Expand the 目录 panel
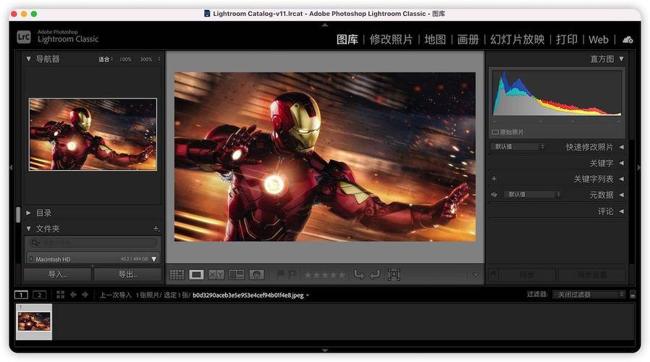The width and height of the screenshot is (650, 362). [29, 213]
